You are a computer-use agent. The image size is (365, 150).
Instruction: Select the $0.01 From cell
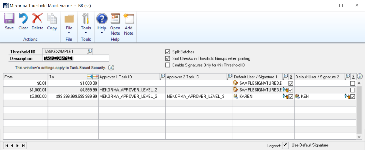(26, 83)
